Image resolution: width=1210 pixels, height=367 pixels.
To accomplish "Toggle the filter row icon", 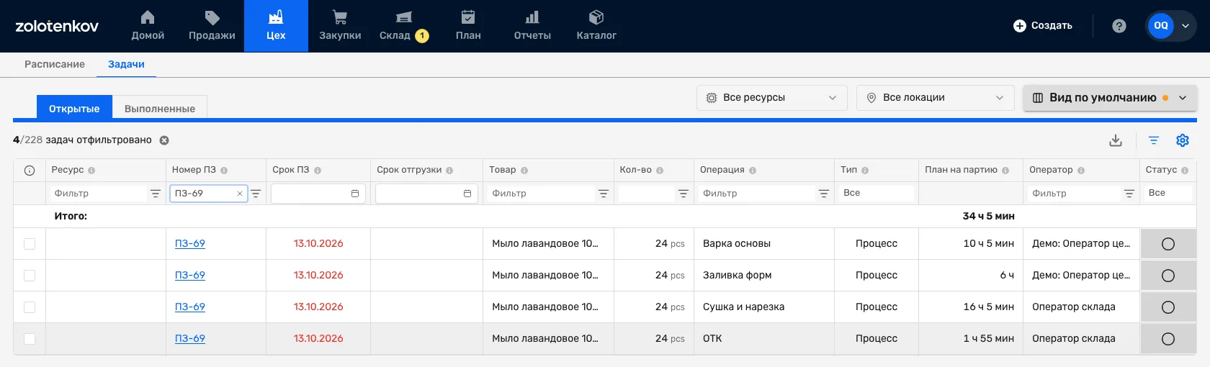I will (1154, 140).
